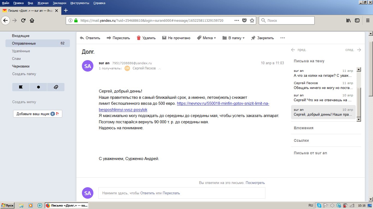Go to Firefox home page icon
Image resolution: width=373 pixels, height=209 pixels.
coord(32,20)
